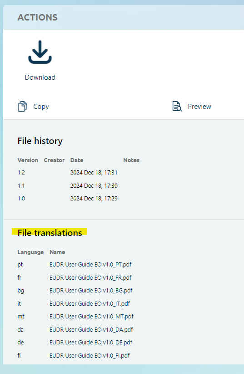Open version 1.2 in file history
Screen dimensions: 244x374
point(21,173)
